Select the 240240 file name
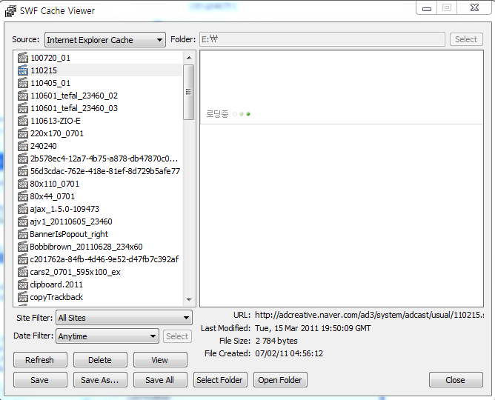 click(x=44, y=146)
